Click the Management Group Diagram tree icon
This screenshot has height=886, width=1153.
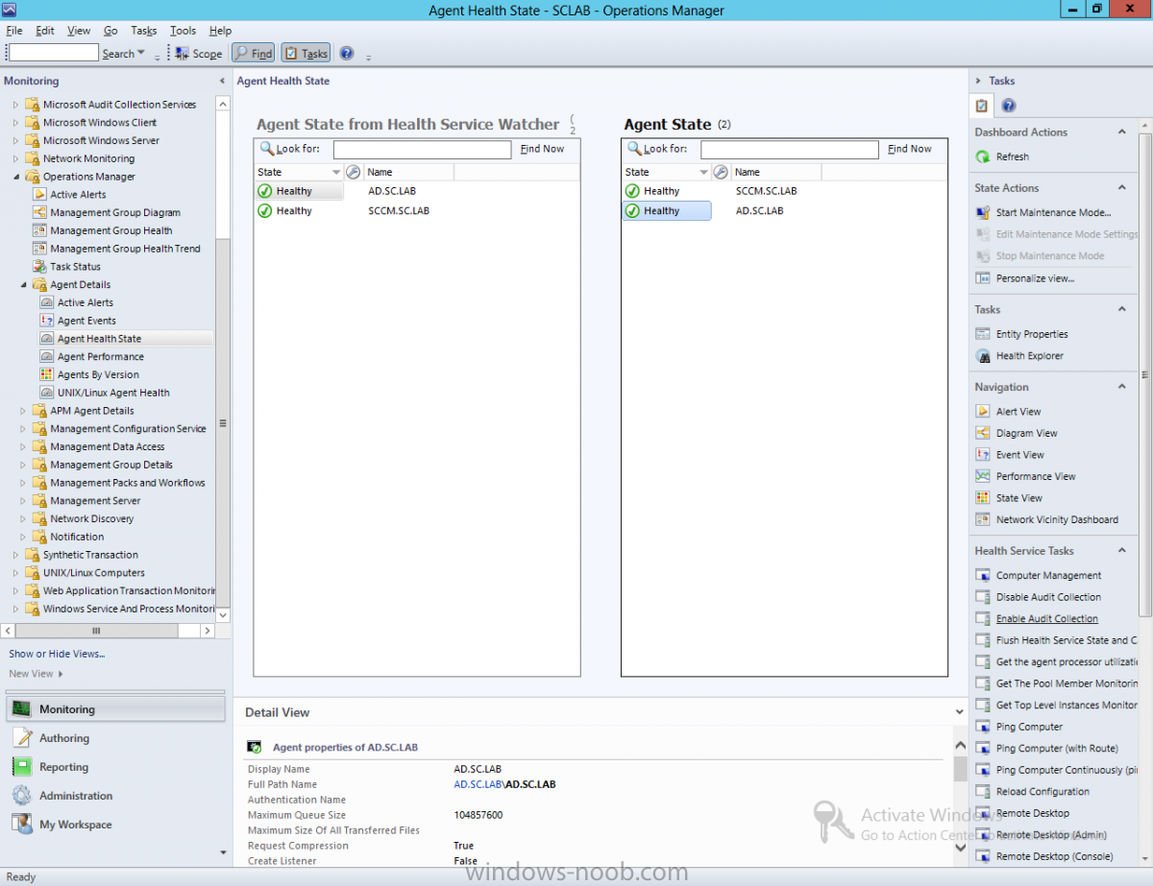click(x=39, y=212)
